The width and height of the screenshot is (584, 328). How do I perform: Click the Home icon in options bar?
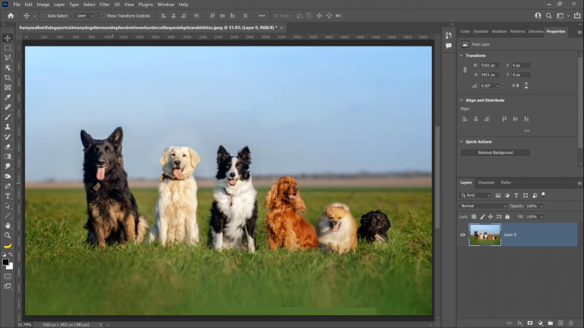pyautogui.click(x=10, y=15)
